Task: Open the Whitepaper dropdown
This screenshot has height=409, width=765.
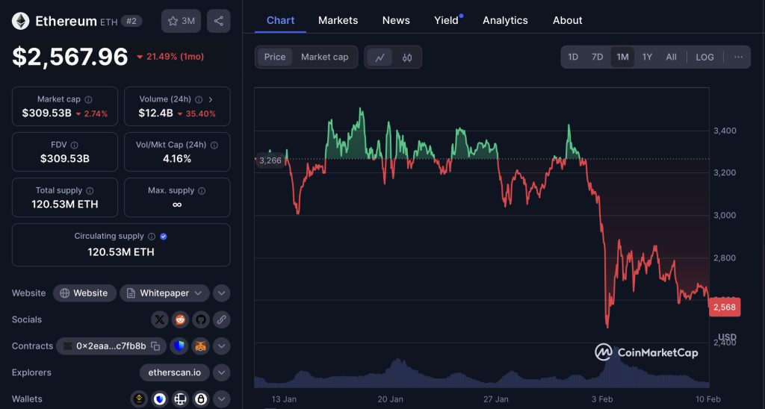Action: click(164, 293)
